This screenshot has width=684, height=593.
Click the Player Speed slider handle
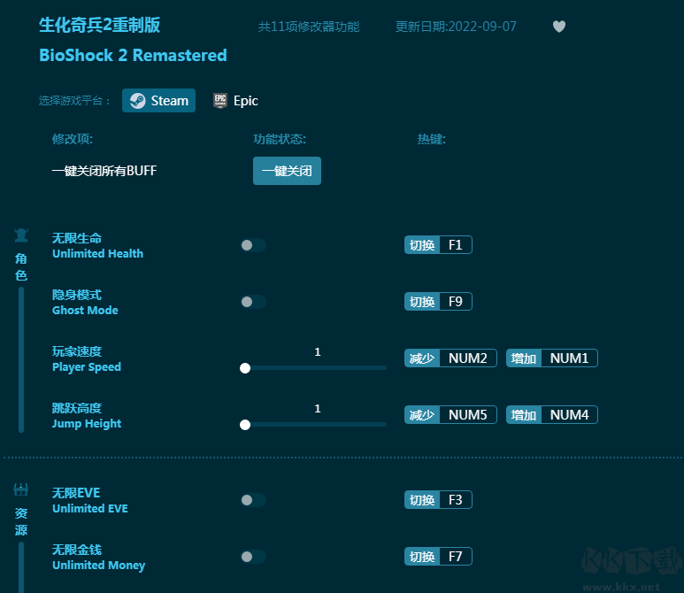coord(245,368)
